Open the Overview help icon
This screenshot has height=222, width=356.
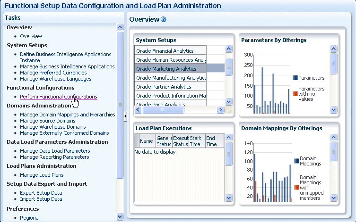point(164,19)
